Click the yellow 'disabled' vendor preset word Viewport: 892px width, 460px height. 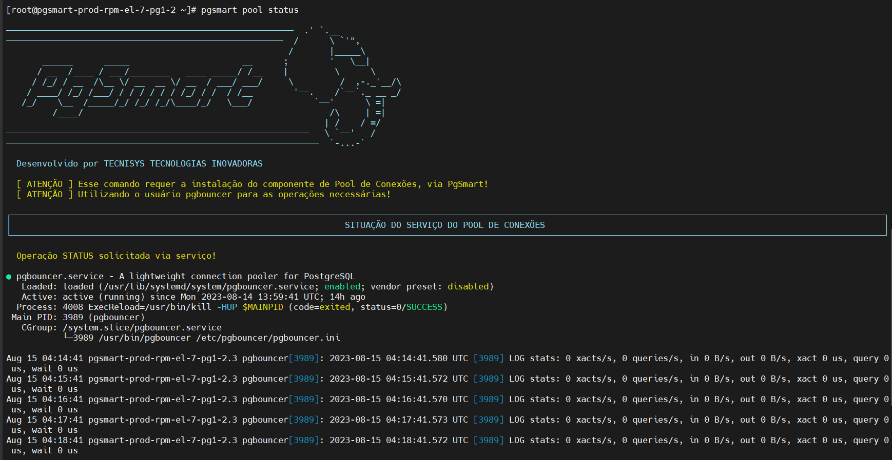pyautogui.click(x=468, y=286)
